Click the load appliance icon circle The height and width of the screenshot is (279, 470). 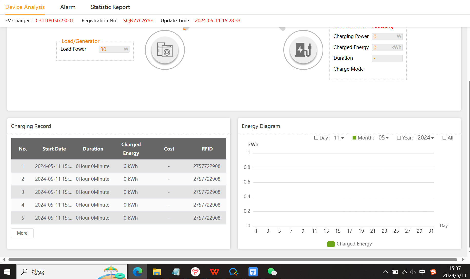point(165,50)
